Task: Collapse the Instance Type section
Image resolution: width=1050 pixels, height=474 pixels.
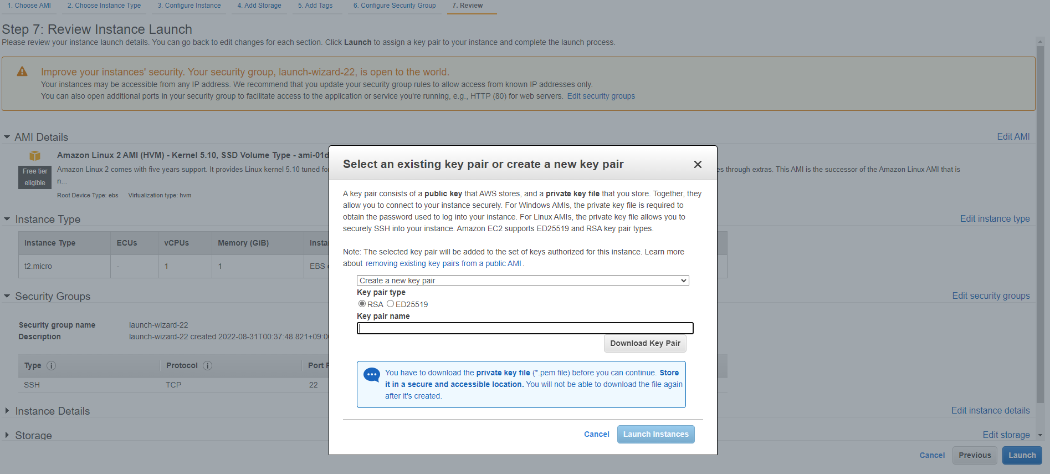Action: pos(7,219)
